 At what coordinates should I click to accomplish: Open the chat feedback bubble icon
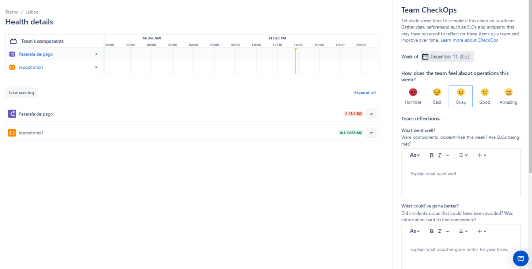click(x=520, y=258)
